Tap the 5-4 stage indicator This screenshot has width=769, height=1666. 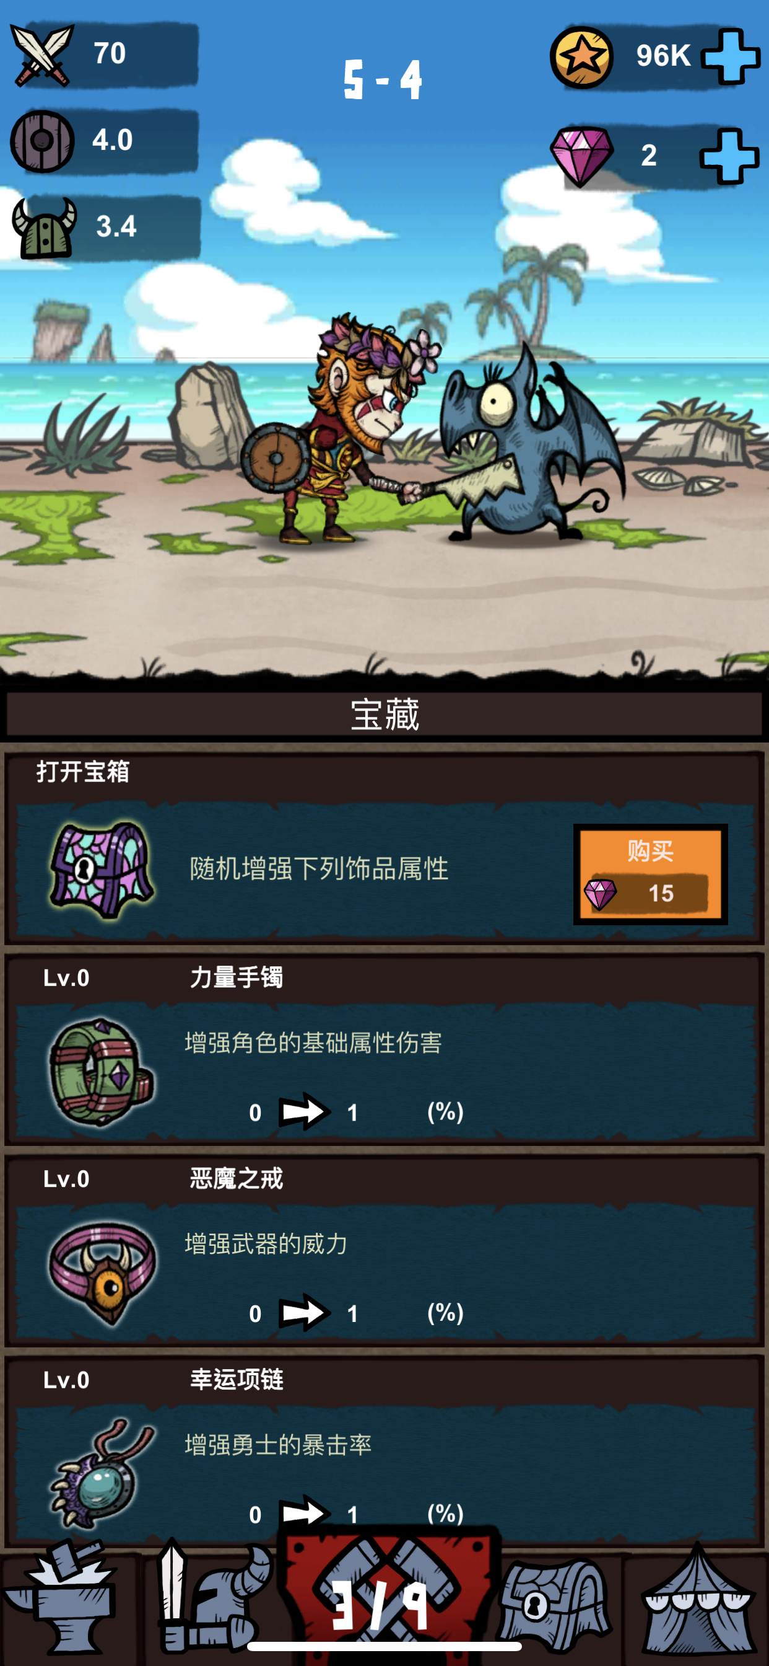tap(383, 79)
